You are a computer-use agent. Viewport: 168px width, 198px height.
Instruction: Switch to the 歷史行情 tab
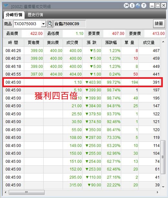click(x=35, y=15)
